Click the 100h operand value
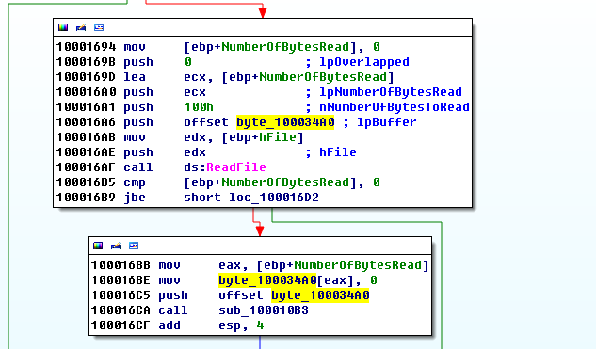 pos(199,107)
